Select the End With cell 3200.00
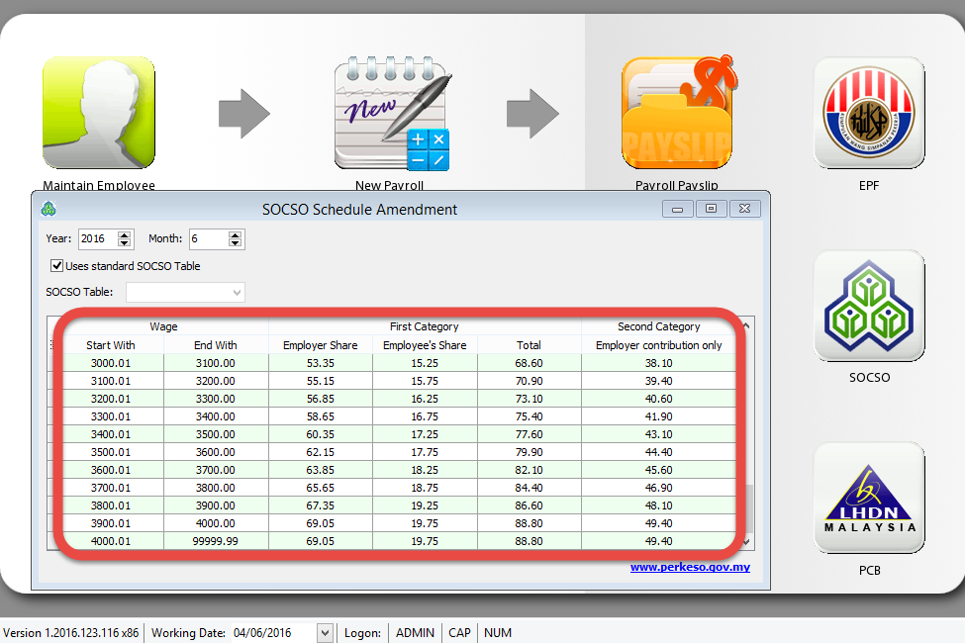Screen dimensions: 965x643 click(216, 381)
